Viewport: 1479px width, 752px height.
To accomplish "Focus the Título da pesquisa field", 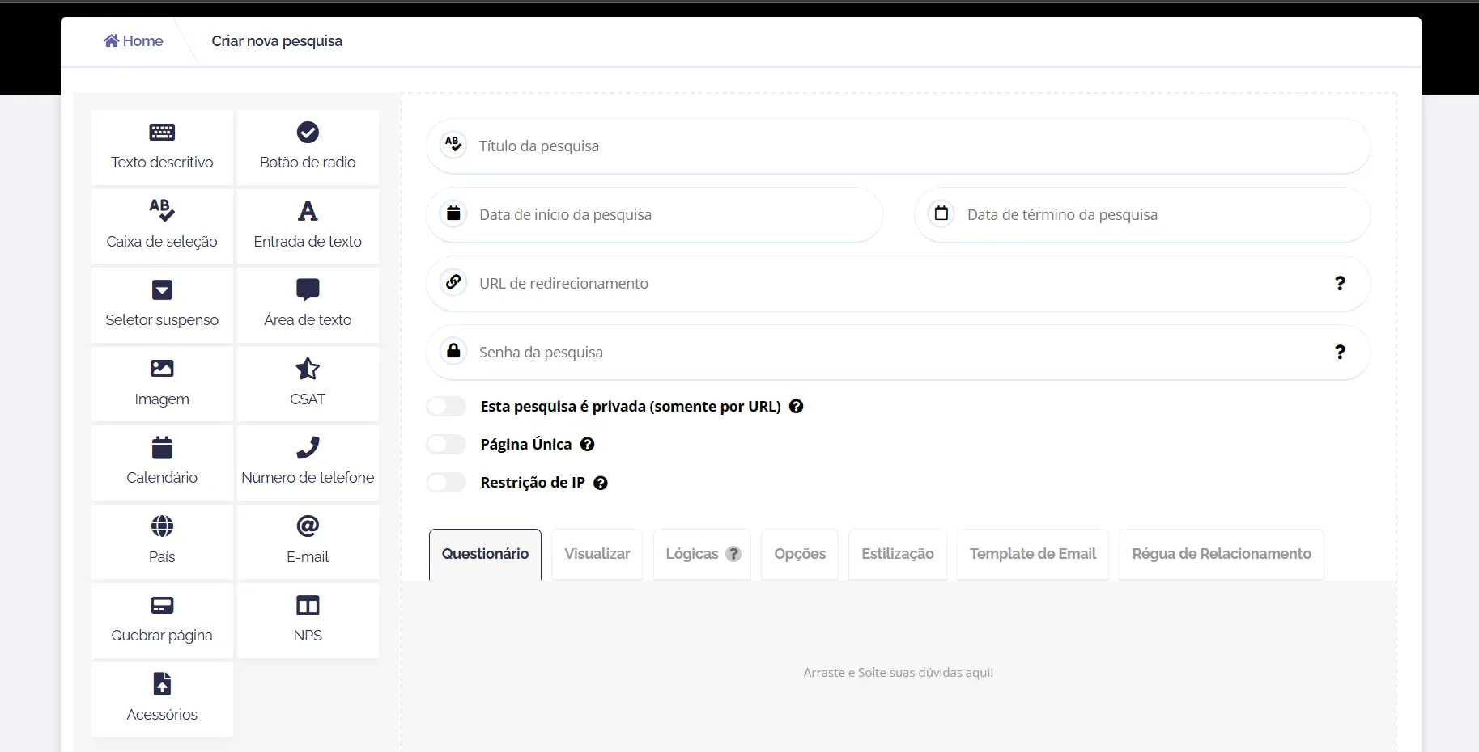I will [898, 146].
